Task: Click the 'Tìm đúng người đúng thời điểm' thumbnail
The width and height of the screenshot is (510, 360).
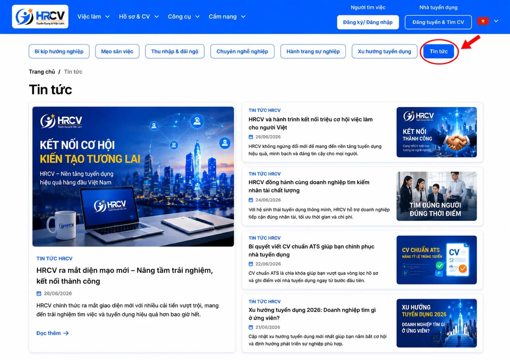Action: tap(437, 196)
